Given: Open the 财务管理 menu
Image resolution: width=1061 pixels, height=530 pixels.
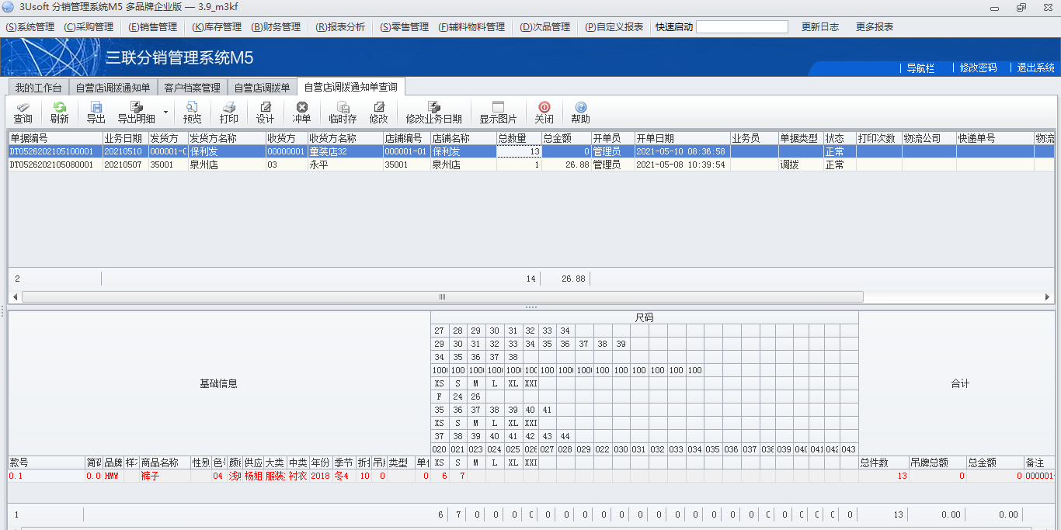Looking at the screenshot, I should 276,26.
